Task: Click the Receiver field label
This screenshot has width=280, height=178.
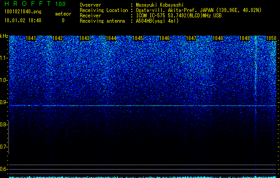Action: click(x=90, y=16)
